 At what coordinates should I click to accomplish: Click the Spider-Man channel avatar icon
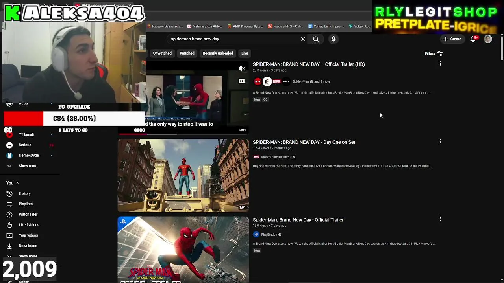[258, 81]
